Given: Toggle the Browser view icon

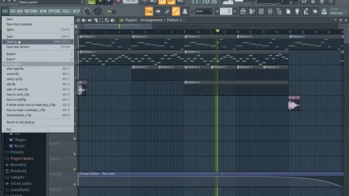Looking at the screenshot, I should click(x=279, y=11).
